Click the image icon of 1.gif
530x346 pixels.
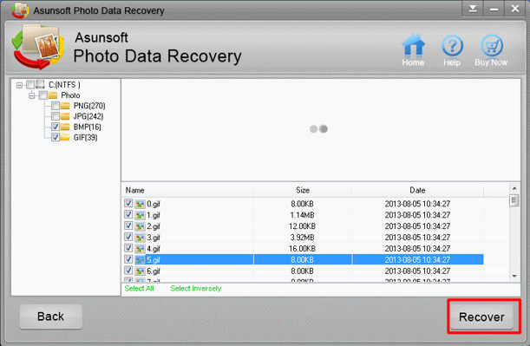[x=140, y=215]
